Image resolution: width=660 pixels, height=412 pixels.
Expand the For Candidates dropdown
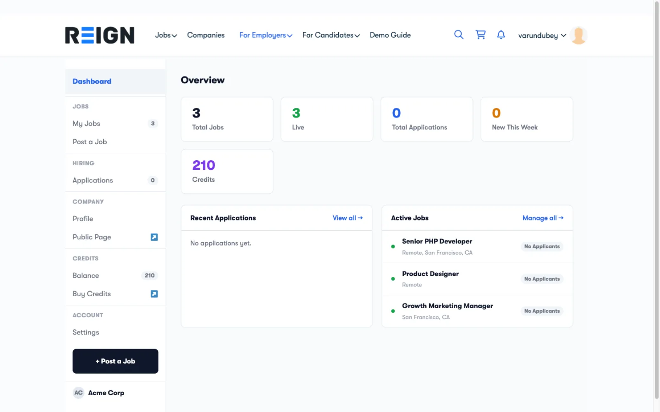331,35
